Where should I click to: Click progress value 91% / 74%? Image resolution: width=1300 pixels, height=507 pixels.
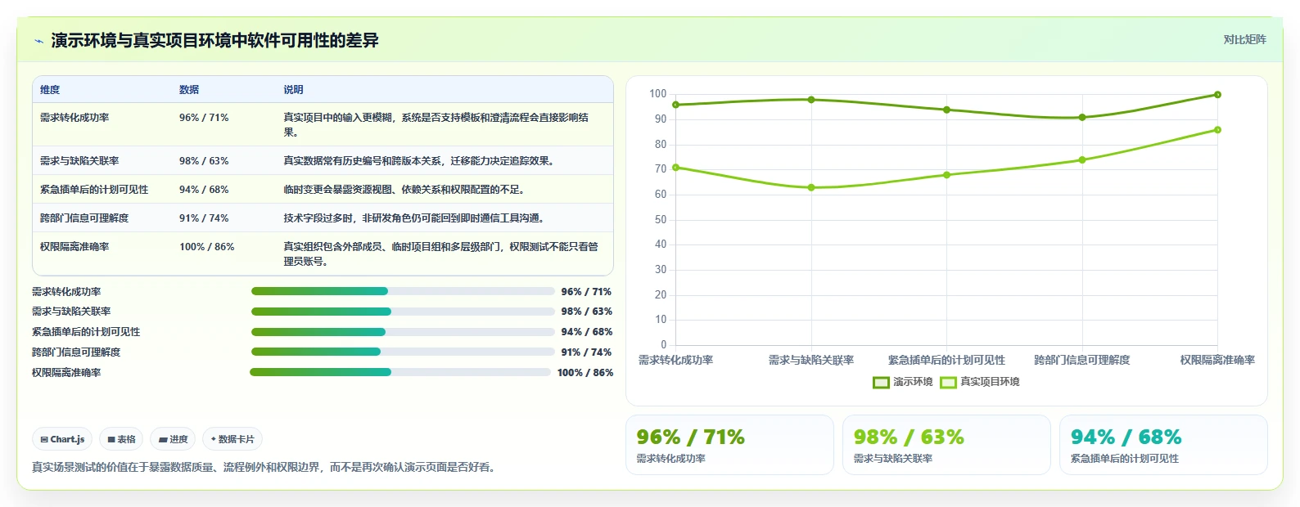click(x=587, y=352)
